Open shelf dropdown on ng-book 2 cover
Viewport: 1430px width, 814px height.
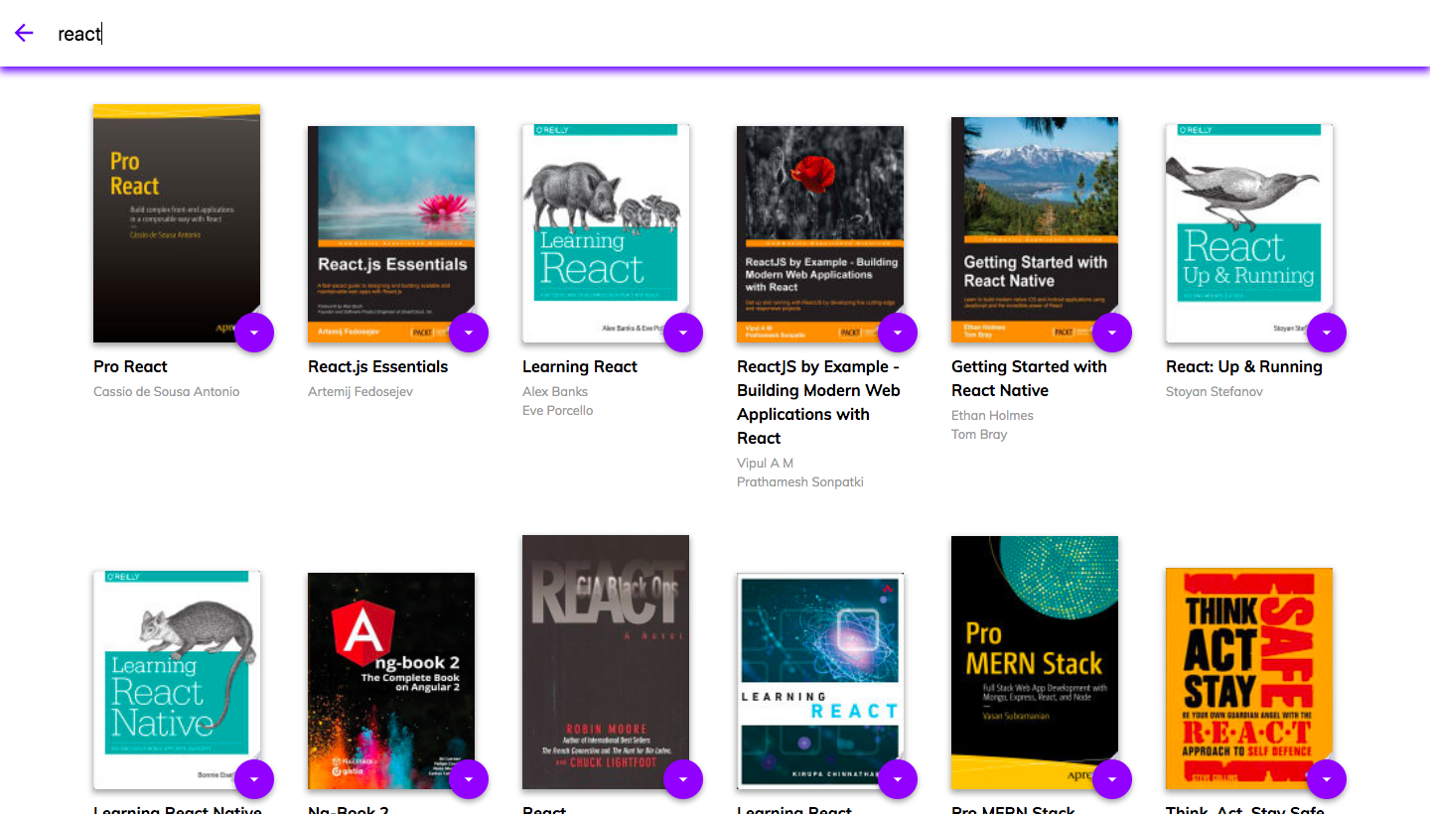coord(469,779)
